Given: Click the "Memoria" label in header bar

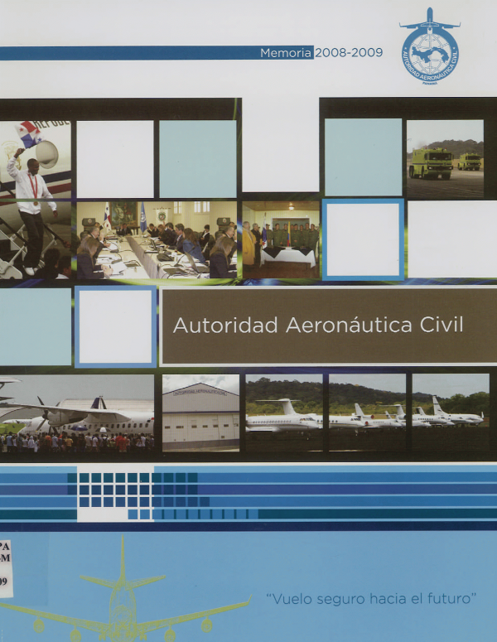Looking at the screenshot, I should (286, 52).
